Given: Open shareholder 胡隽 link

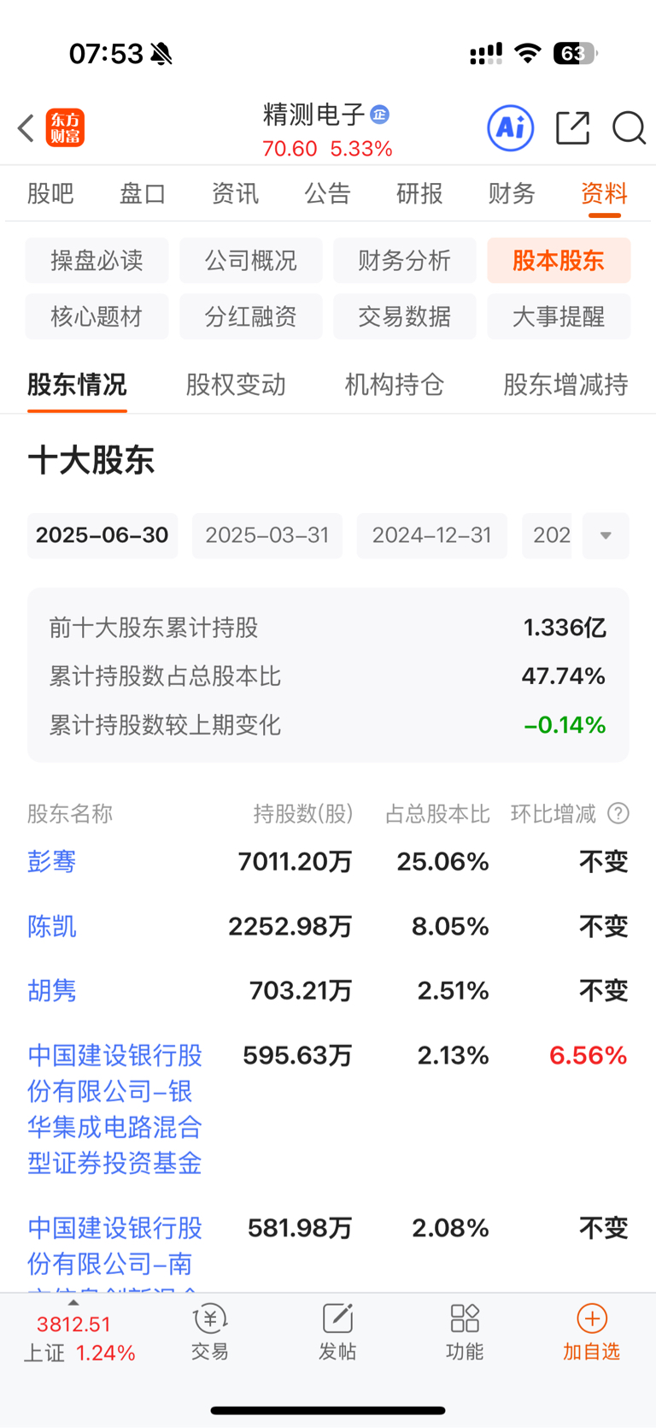Looking at the screenshot, I should (52, 990).
